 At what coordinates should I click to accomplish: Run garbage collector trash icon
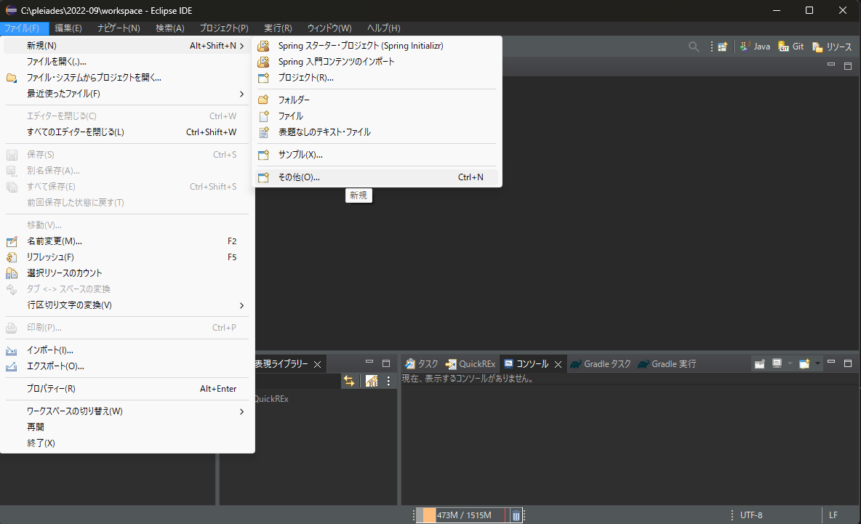516,515
